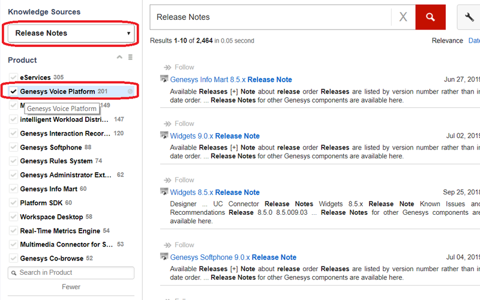Check the Genesys Info Mart filter

point(13,189)
